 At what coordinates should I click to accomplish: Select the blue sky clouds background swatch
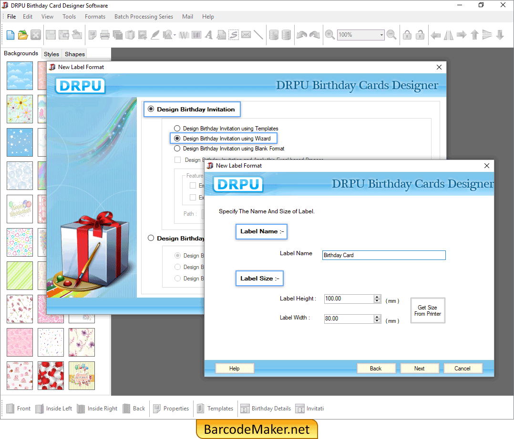pyautogui.click(x=20, y=76)
